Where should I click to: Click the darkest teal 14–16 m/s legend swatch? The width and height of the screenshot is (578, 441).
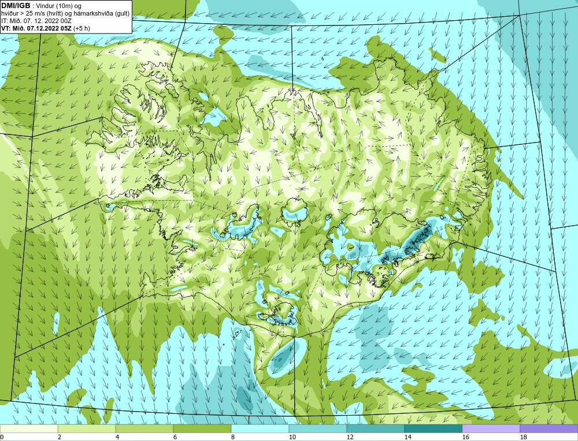433,429
